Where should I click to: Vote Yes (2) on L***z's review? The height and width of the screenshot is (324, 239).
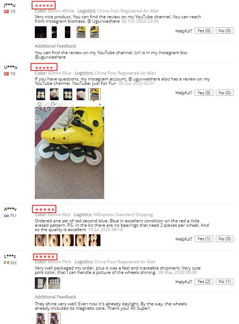tap(204, 282)
